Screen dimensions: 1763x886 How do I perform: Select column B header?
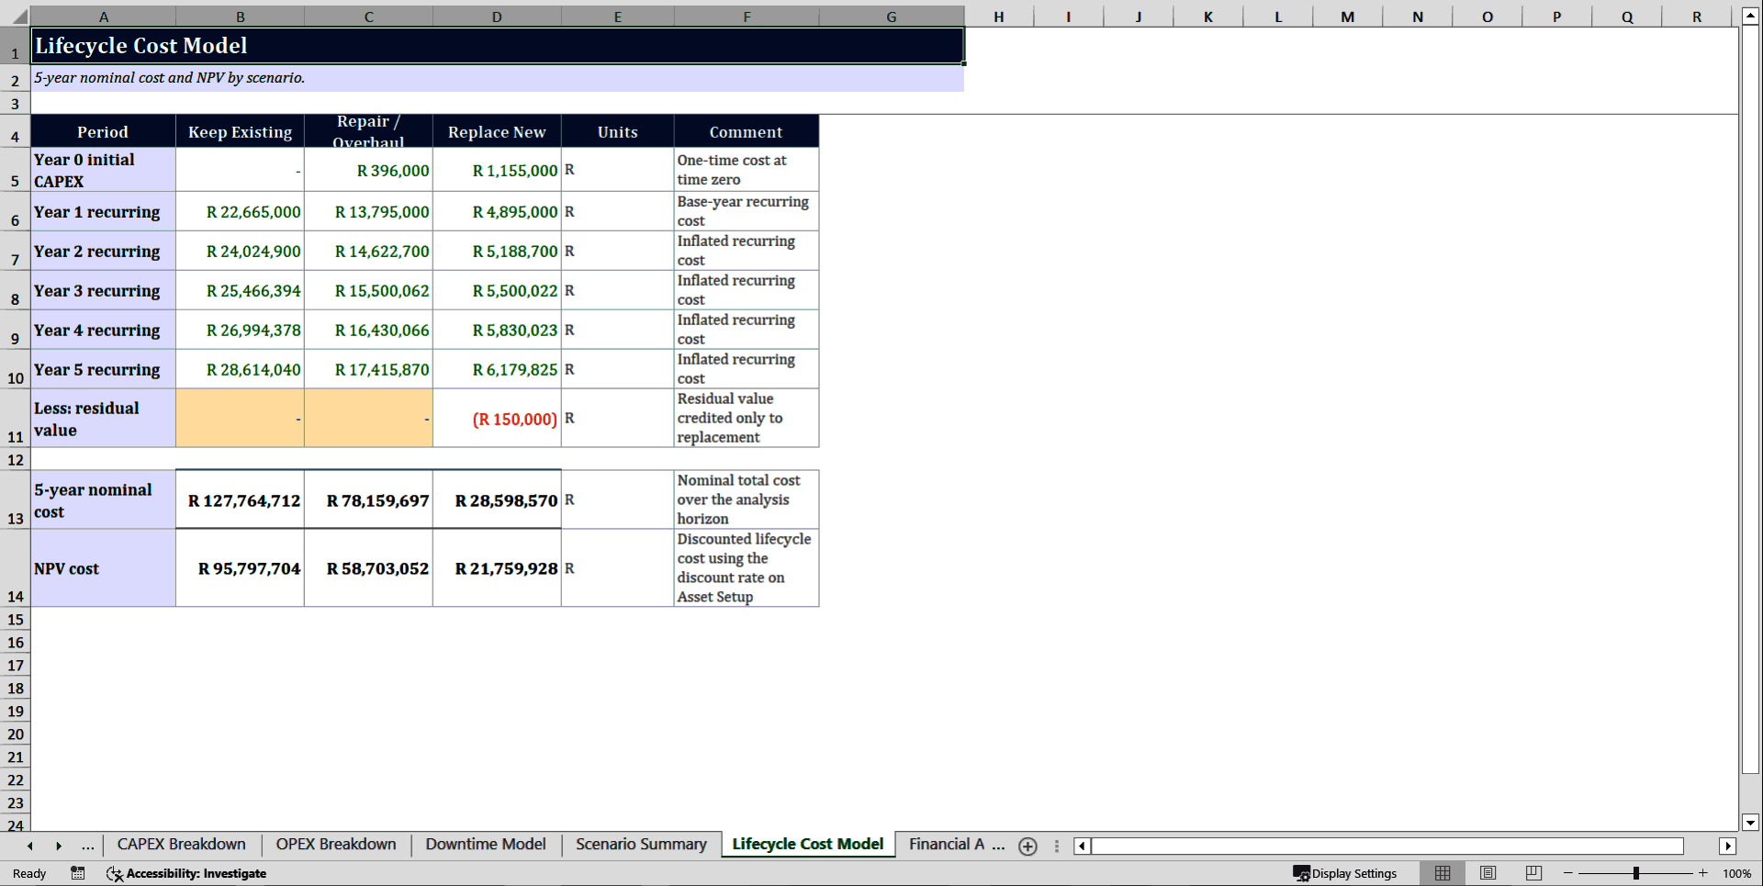[240, 17]
